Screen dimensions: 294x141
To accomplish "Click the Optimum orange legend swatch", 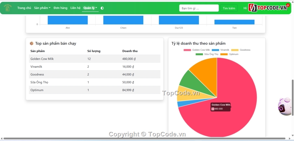I will pos(224,54).
